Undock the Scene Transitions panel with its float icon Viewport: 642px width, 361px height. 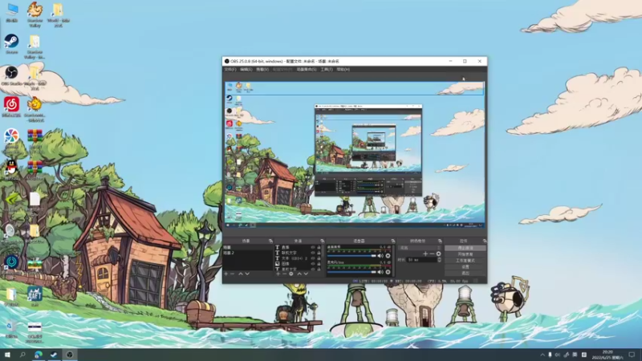click(440, 241)
